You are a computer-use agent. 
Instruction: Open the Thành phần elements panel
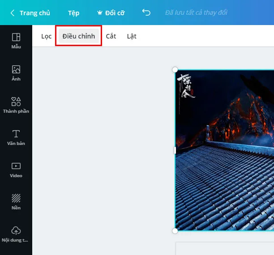pos(16,105)
